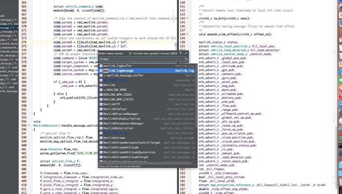Screen dimensions: 342x194
Task: Open the highlighted mavlink_logmessage result
Action: pyautogui.click(x=147, y=71)
